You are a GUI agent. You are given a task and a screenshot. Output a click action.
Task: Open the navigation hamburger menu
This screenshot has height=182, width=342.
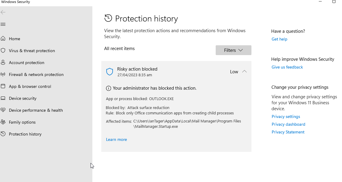tap(3, 24)
